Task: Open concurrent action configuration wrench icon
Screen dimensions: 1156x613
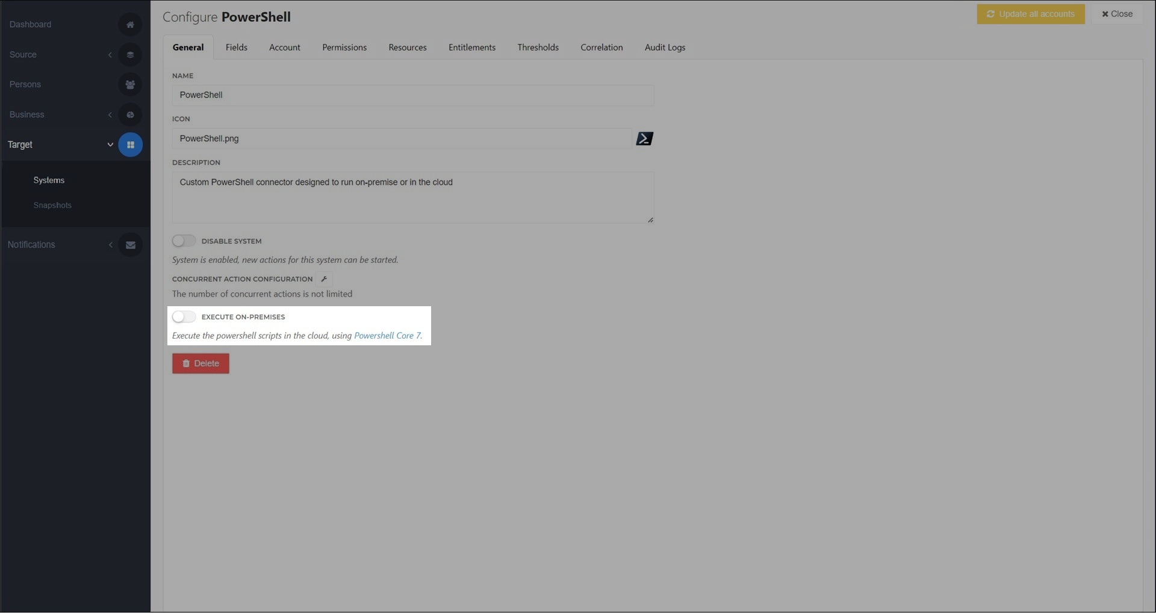Action: pos(324,279)
